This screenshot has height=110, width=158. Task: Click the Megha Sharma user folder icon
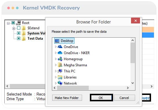[x=60, y=65]
